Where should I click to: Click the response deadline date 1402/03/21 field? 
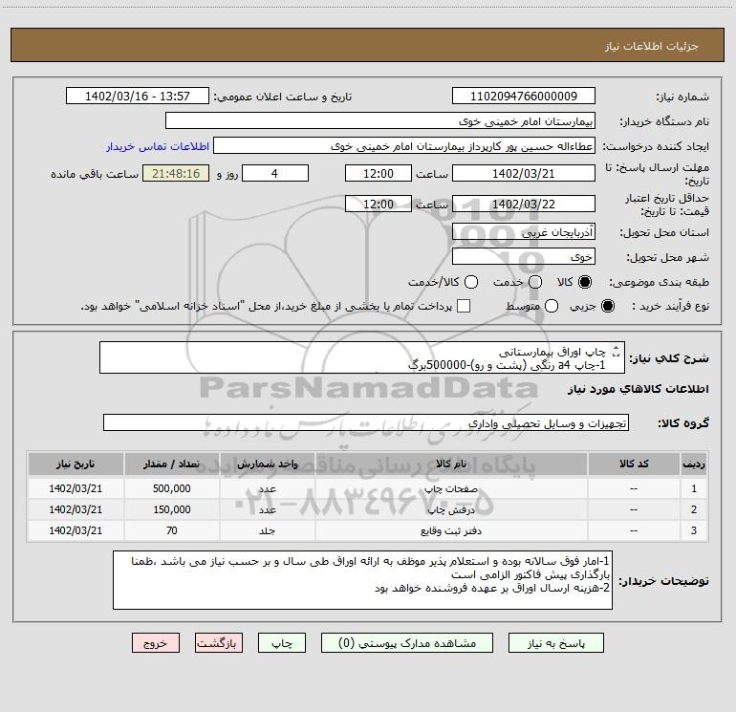[x=524, y=173]
